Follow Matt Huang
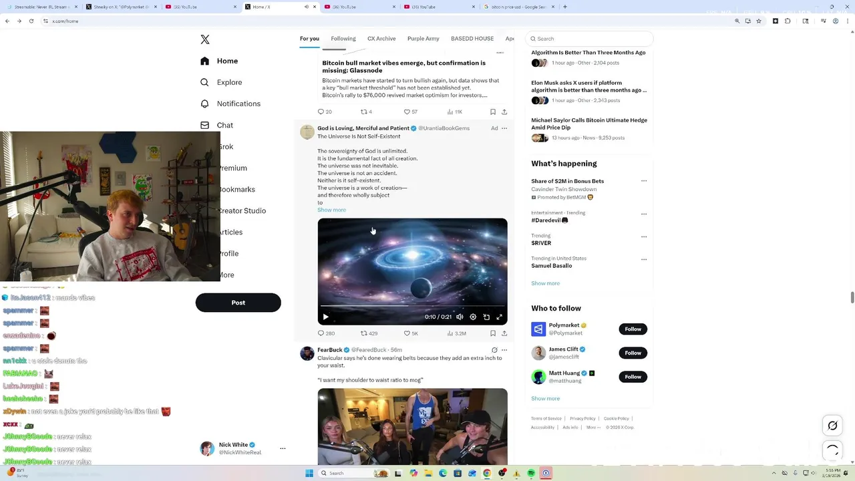 633,377
